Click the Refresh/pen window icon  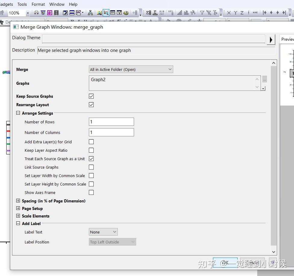coord(65,13)
